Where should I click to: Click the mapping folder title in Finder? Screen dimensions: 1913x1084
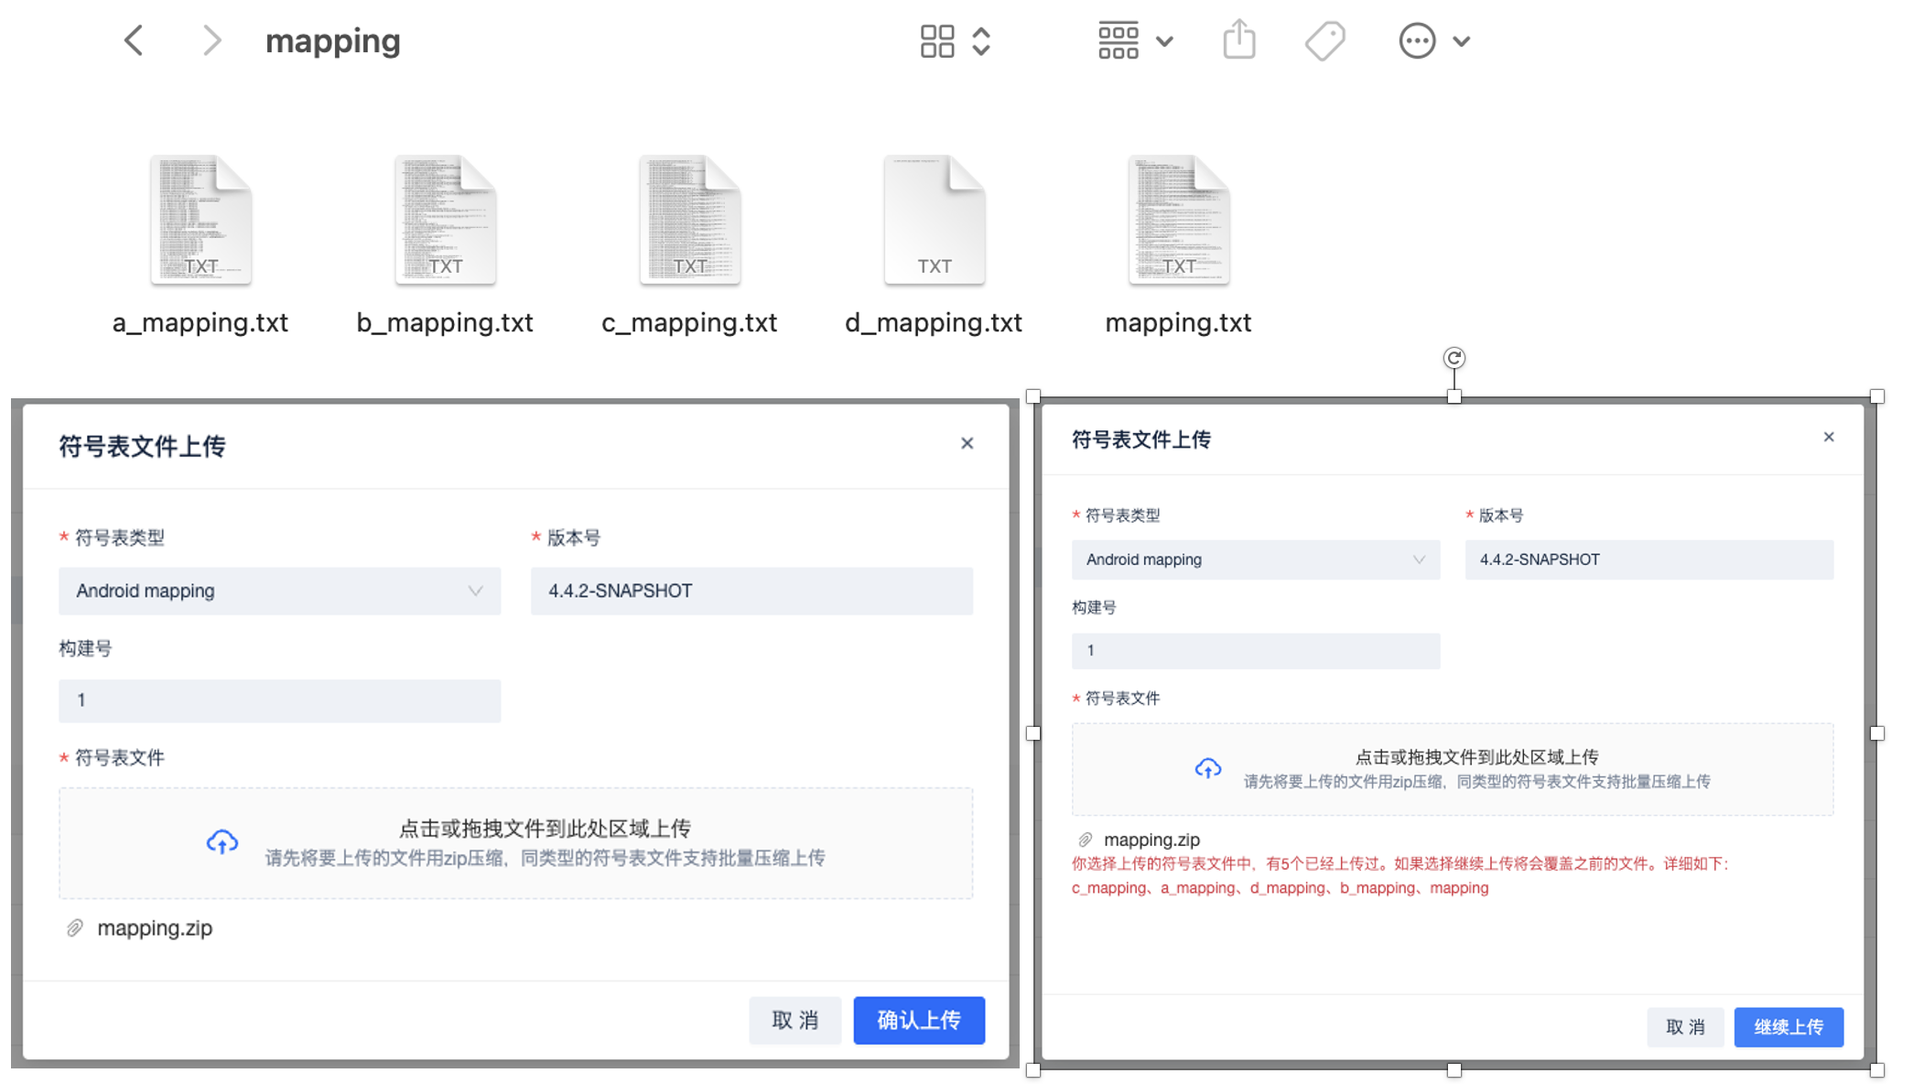click(333, 41)
